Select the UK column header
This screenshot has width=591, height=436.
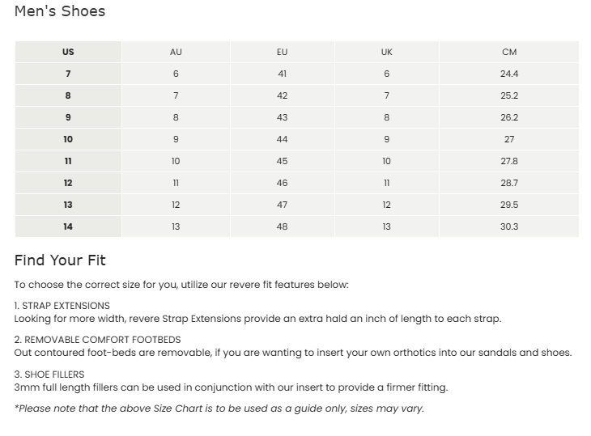(x=386, y=52)
